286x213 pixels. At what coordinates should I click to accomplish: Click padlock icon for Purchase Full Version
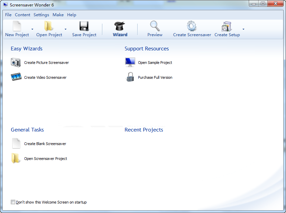[130, 77]
